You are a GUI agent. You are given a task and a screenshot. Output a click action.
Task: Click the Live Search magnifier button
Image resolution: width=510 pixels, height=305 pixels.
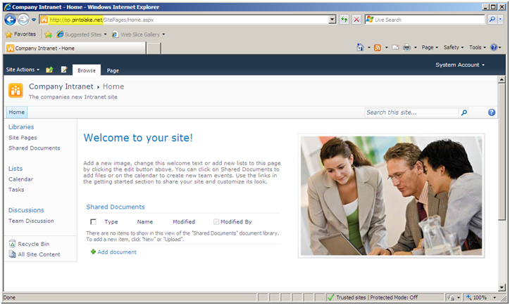492,20
